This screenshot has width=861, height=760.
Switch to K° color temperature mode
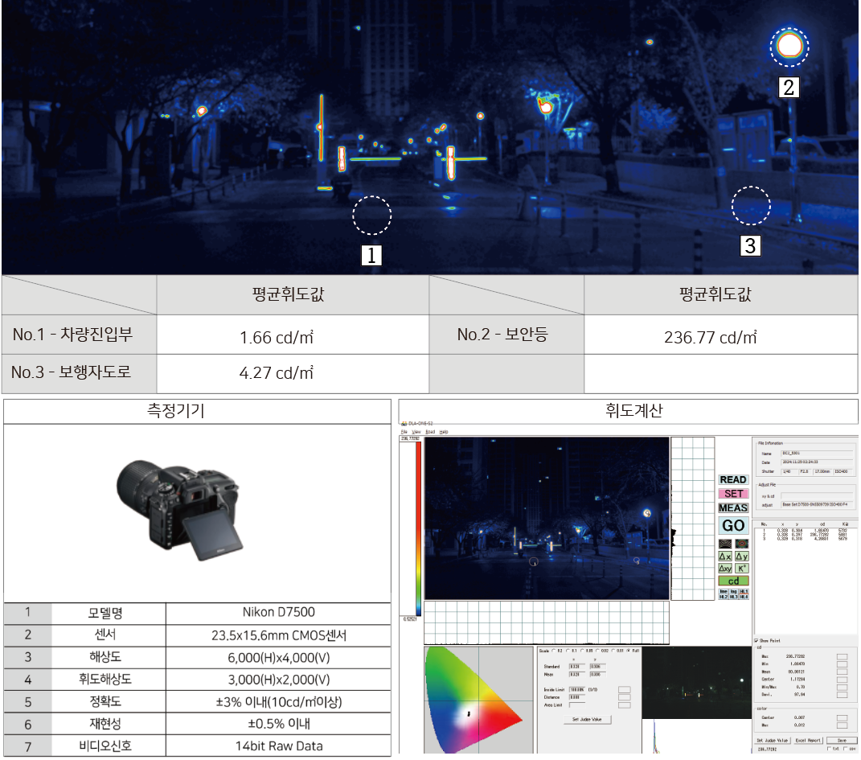click(742, 569)
